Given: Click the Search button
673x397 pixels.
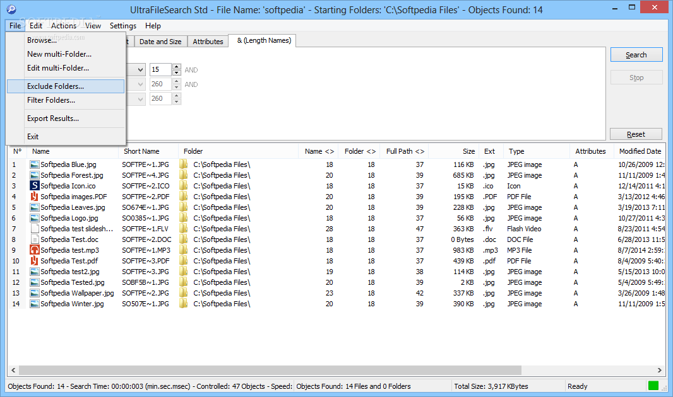Looking at the screenshot, I should pyautogui.click(x=636, y=55).
